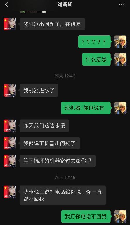Open avatar next to 我昨晚上说打电话给你说 message

pos(10,192)
